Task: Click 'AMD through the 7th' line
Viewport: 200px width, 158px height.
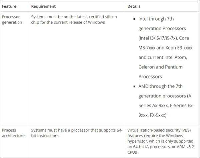Action: click(x=160, y=86)
